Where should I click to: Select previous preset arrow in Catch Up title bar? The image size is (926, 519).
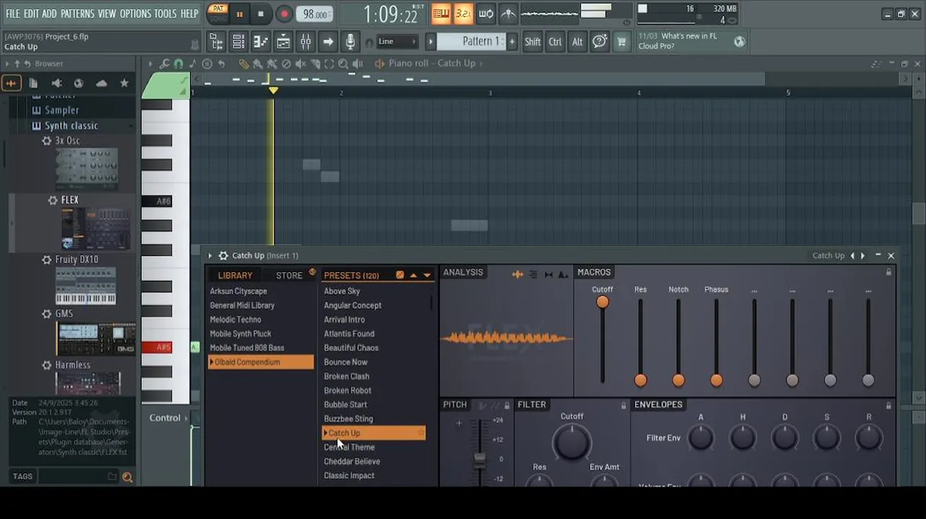(852, 255)
